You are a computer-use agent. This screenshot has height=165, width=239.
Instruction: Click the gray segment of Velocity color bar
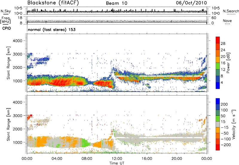(218, 124)
